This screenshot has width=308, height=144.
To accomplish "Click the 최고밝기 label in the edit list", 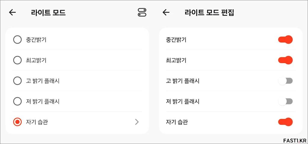I will click(176, 60).
